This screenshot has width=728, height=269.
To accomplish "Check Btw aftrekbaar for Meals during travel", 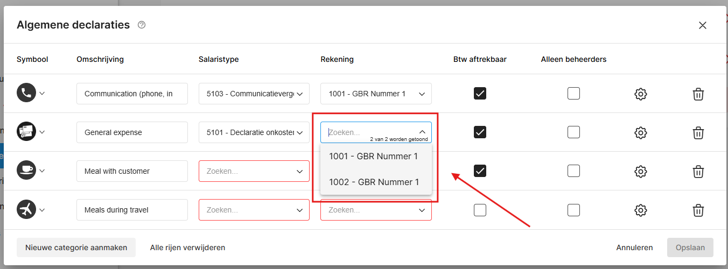I will click(480, 210).
